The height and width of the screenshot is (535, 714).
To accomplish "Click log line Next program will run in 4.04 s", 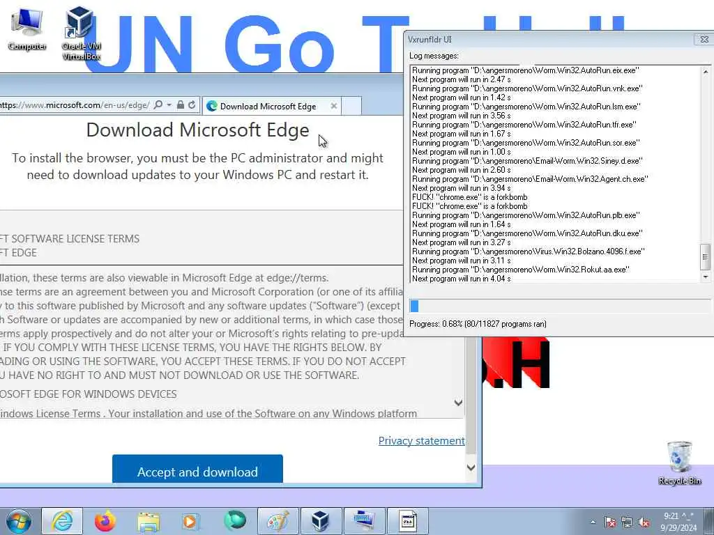I will (462, 279).
